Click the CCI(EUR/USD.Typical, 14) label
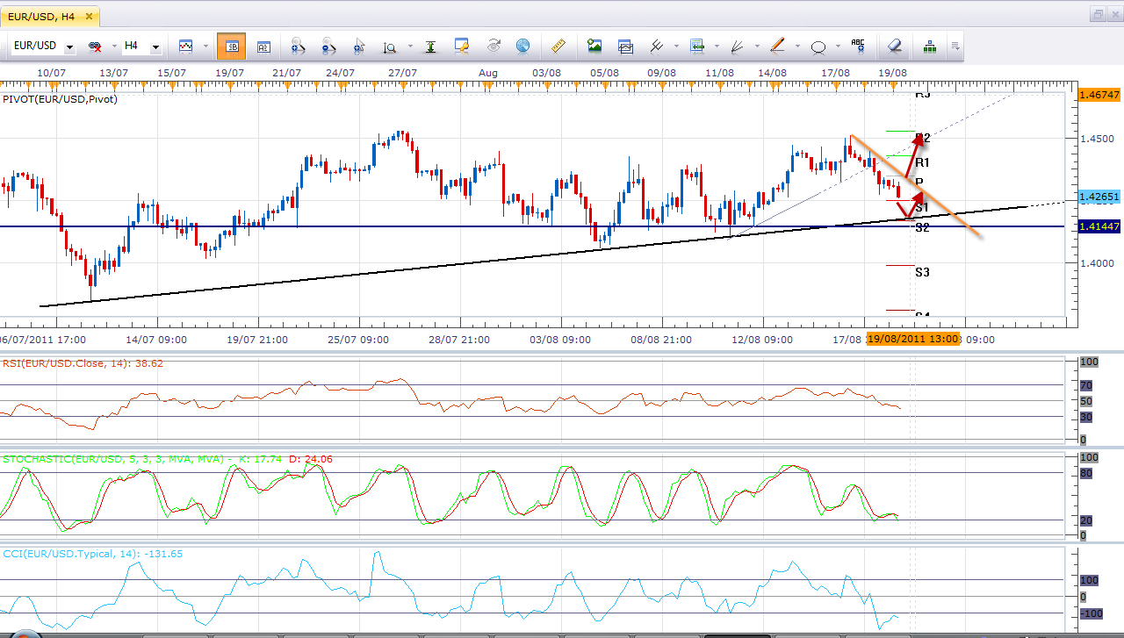 [93, 554]
